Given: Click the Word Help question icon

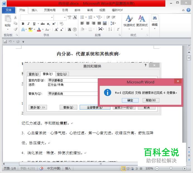Looking at the screenshot, I should (x=189, y=10).
